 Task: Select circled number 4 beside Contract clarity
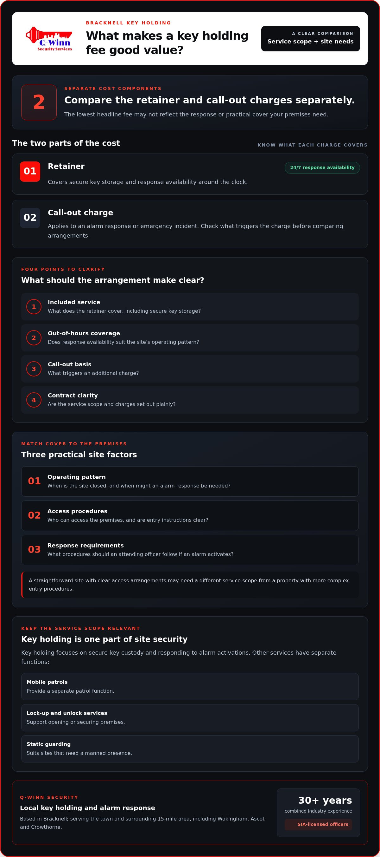pos(34,400)
